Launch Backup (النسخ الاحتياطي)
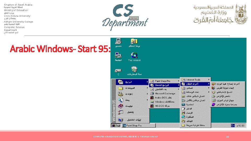This screenshot has height=141, width=251. (x=228, y=92)
